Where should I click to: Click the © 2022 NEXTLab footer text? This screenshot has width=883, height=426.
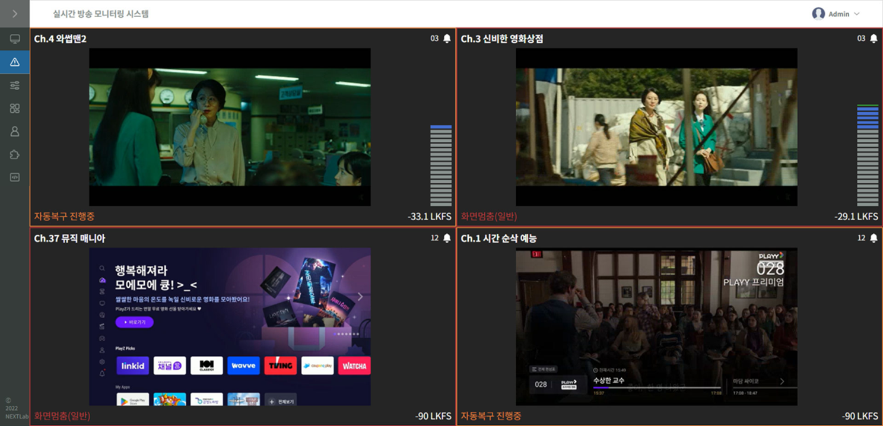click(16, 408)
